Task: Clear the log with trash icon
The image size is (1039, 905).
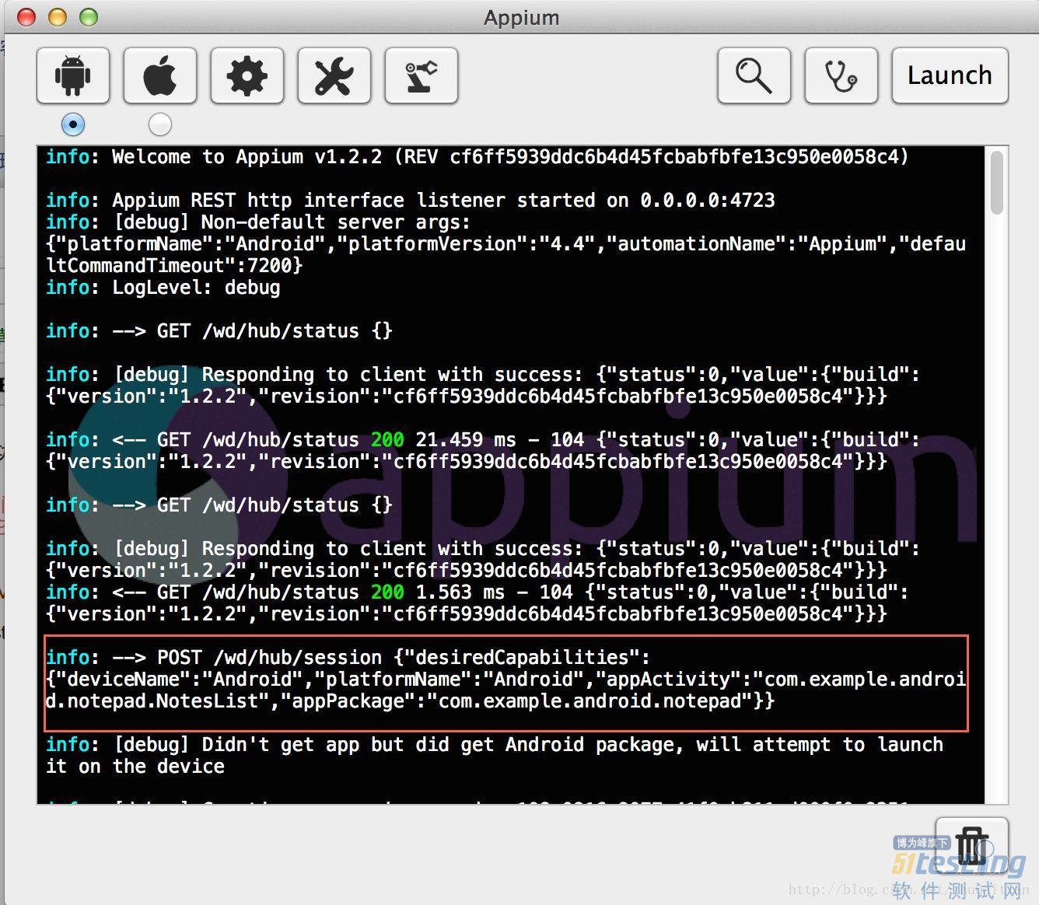Action: point(972,845)
